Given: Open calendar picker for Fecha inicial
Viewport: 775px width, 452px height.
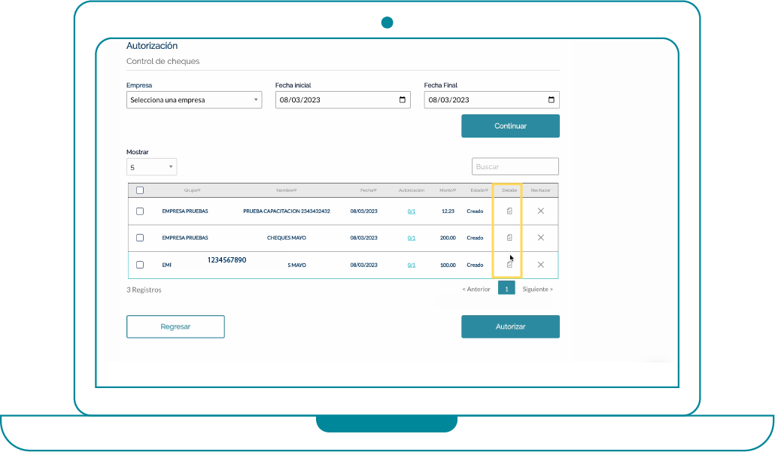Looking at the screenshot, I should 403,100.
